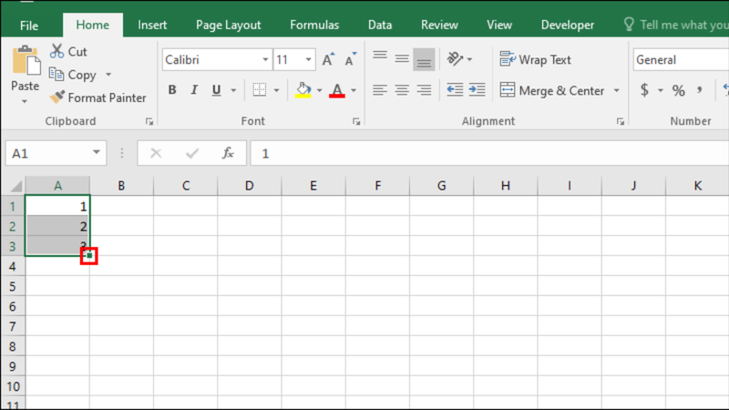
Task: Open Paste options dropdown arrow
Action: [25, 101]
